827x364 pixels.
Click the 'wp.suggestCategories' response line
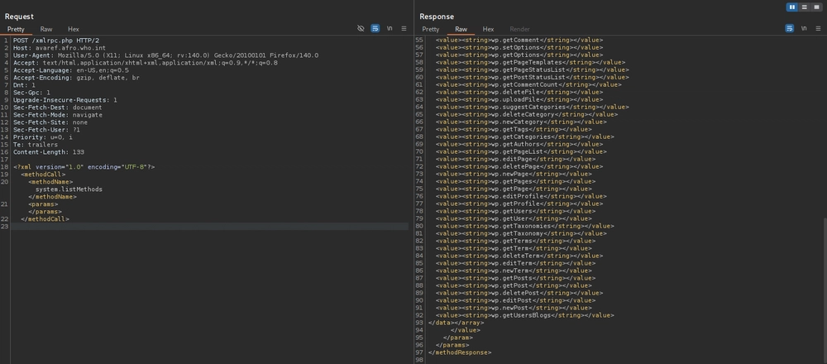pos(532,107)
